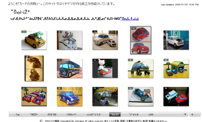Go to Top in navigation bar
Image resolution: width=202 pixels, height=122 pixels.
[x=18, y=114]
